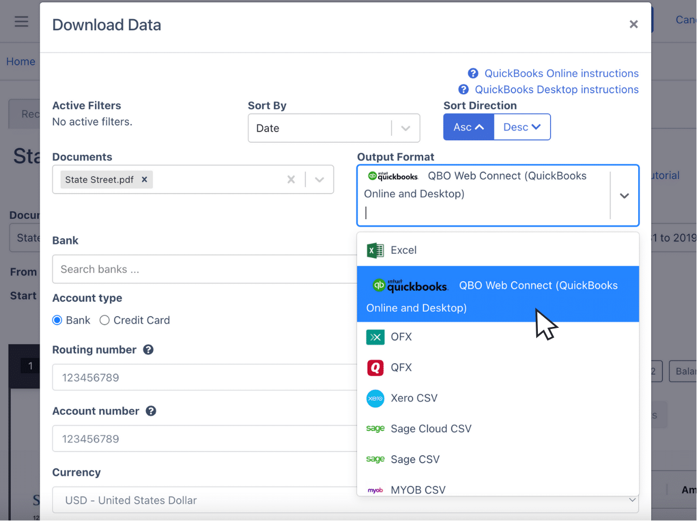Set sort direction to Desc

tap(522, 127)
